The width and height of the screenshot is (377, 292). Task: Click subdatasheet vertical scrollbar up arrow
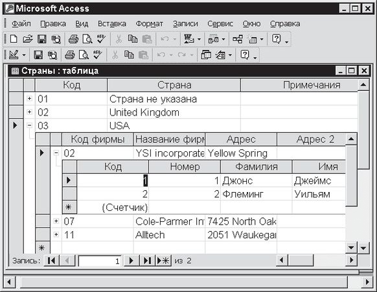351,139
